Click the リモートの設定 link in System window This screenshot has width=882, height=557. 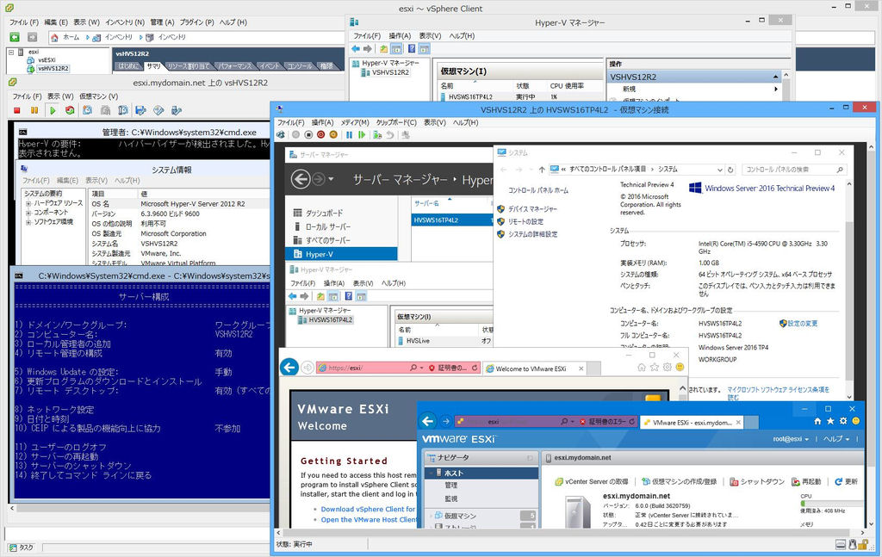(x=525, y=221)
